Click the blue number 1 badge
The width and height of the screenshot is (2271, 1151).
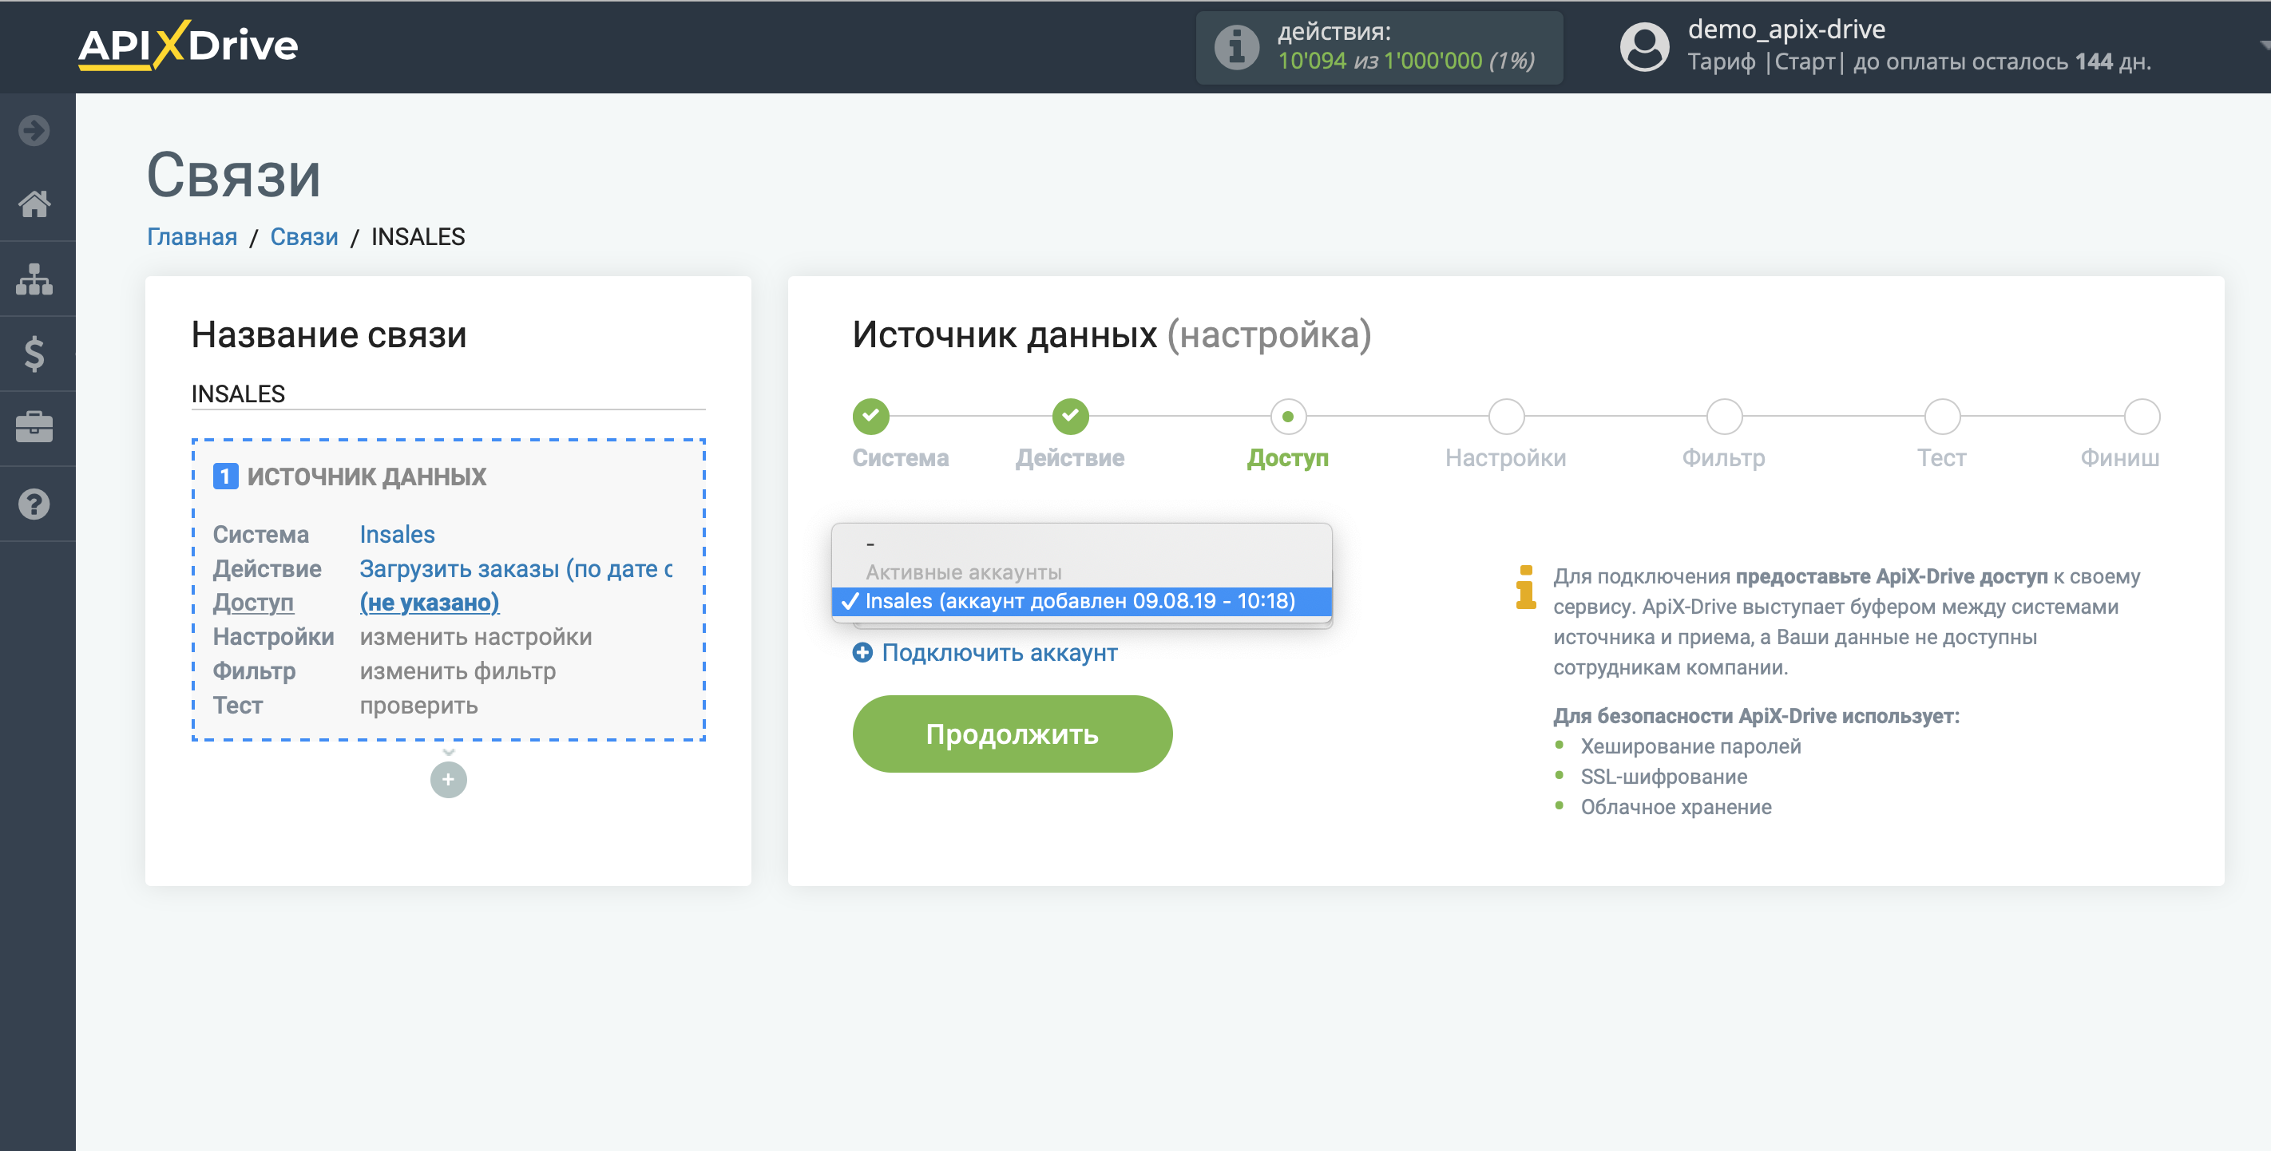(225, 477)
